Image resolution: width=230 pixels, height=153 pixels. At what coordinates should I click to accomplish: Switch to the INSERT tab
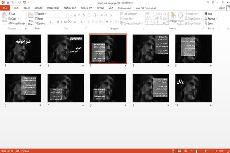click(27, 8)
